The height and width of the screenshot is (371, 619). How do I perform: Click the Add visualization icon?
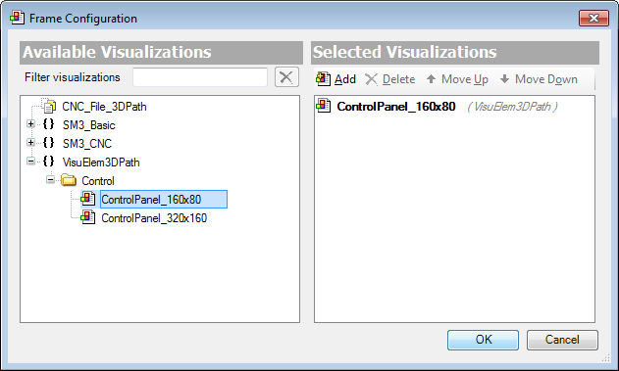pos(323,79)
